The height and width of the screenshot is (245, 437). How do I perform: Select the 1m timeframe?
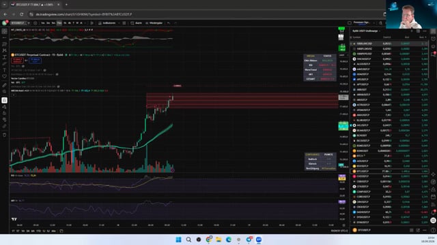tap(43, 23)
